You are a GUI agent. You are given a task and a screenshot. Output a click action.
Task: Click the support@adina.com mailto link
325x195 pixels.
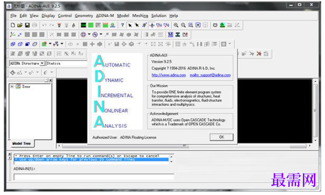[210, 75]
